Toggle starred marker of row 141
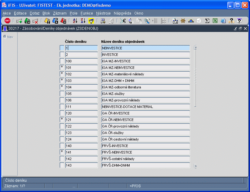Viewport: 250px width, 192px height. 62,152
